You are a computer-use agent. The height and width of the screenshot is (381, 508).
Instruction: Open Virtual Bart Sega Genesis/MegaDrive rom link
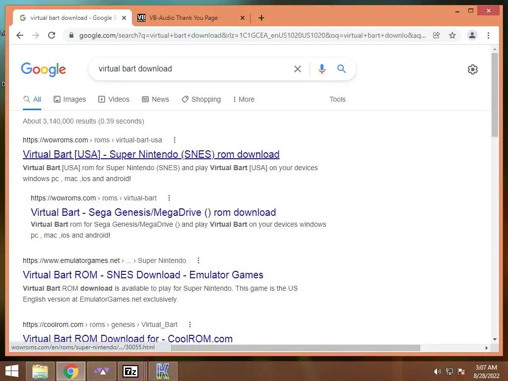tap(153, 212)
